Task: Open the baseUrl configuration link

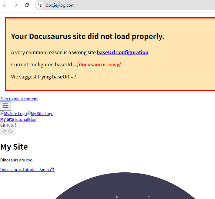Action: pyautogui.click(x=123, y=52)
